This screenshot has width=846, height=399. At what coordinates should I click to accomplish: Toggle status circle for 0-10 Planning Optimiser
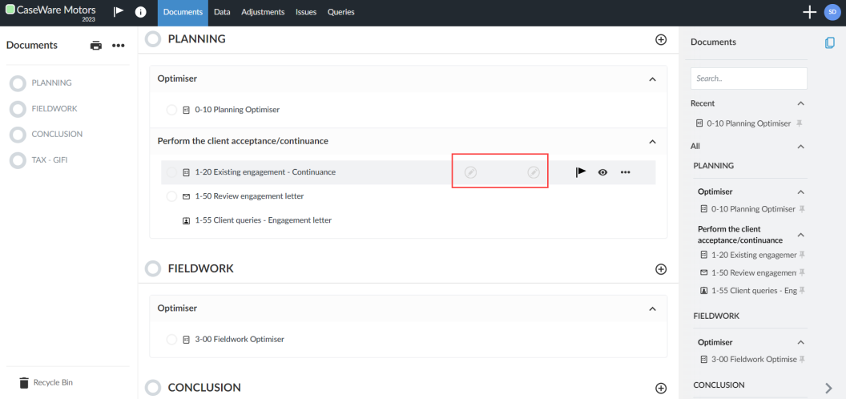(x=171, y=110)
